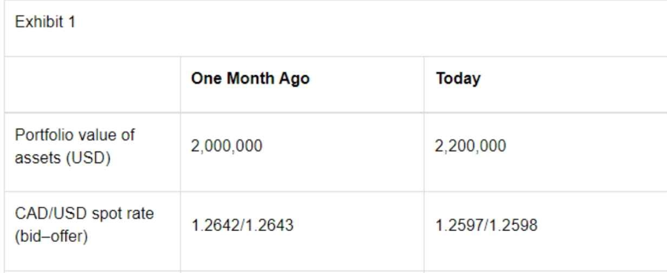Click the CAD/USD spot rate row label

84,225
